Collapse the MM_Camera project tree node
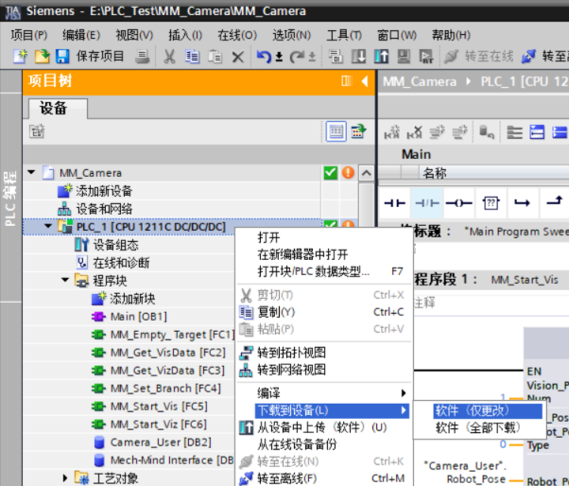This screenshot has height=486, width=569. click(31, 173)
